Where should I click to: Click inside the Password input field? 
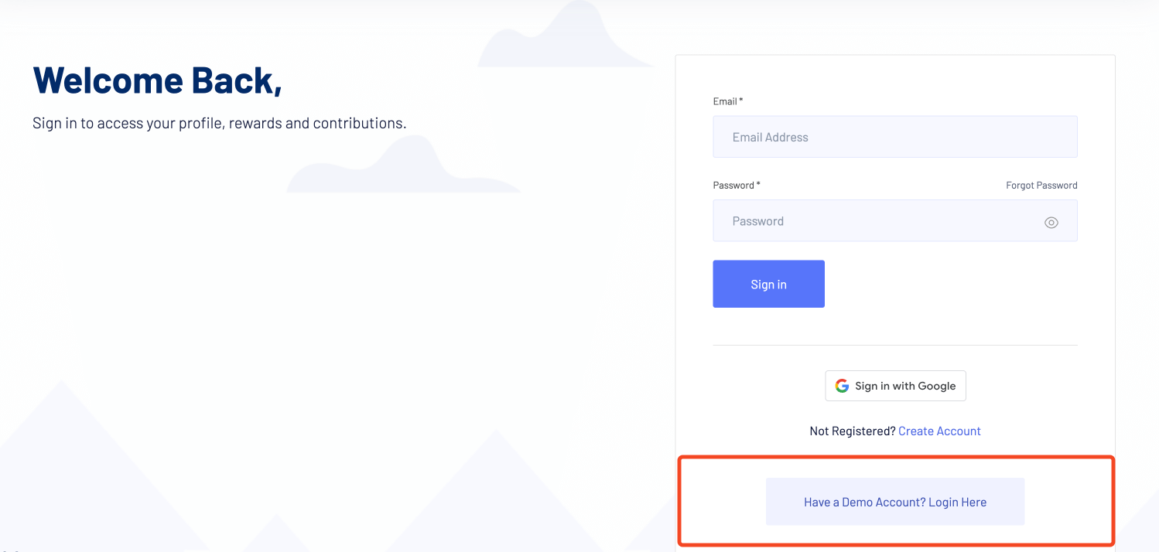coord(874,220)
